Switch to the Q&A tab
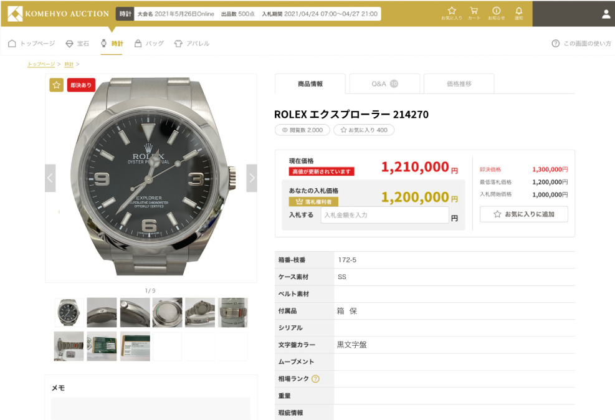The width and height of the screenshot is (615, 420). [385, 84]
